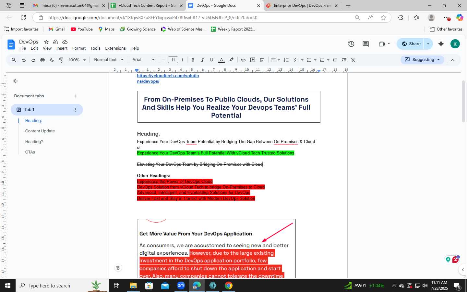467x292 pixels.
Task: Open the highlight color picker
Action: pos(231,60)
